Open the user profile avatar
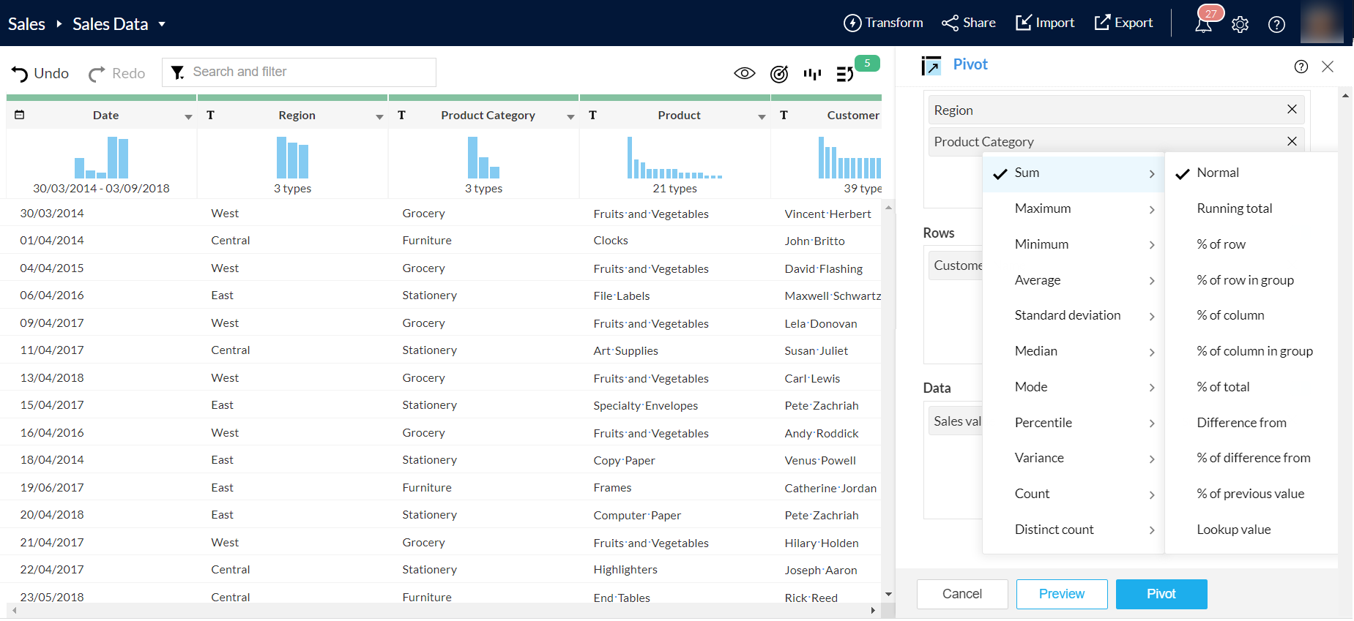Screen dimensions: 1354x621 click(x=1322, y=23)
